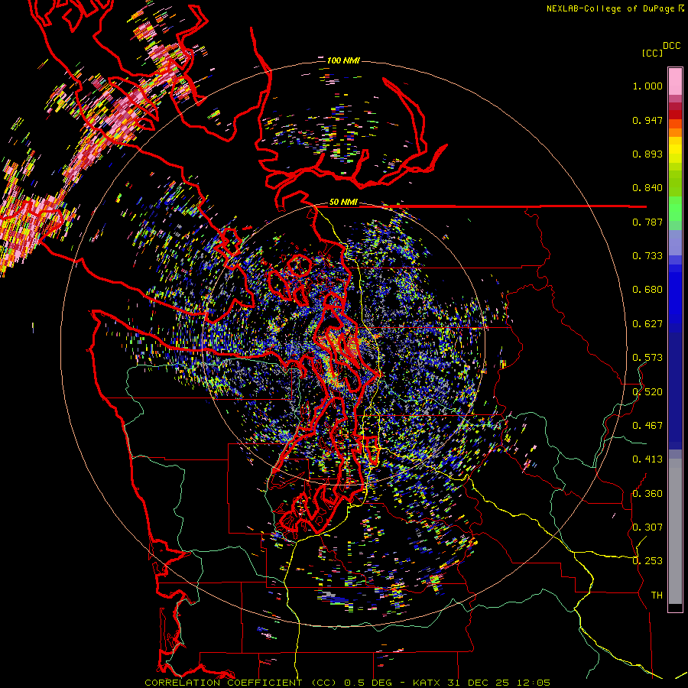Image resolution: width=688 pixels, height=688 pixels.
Task: Select the 0.787 scale value
Action: click(647, 222)
